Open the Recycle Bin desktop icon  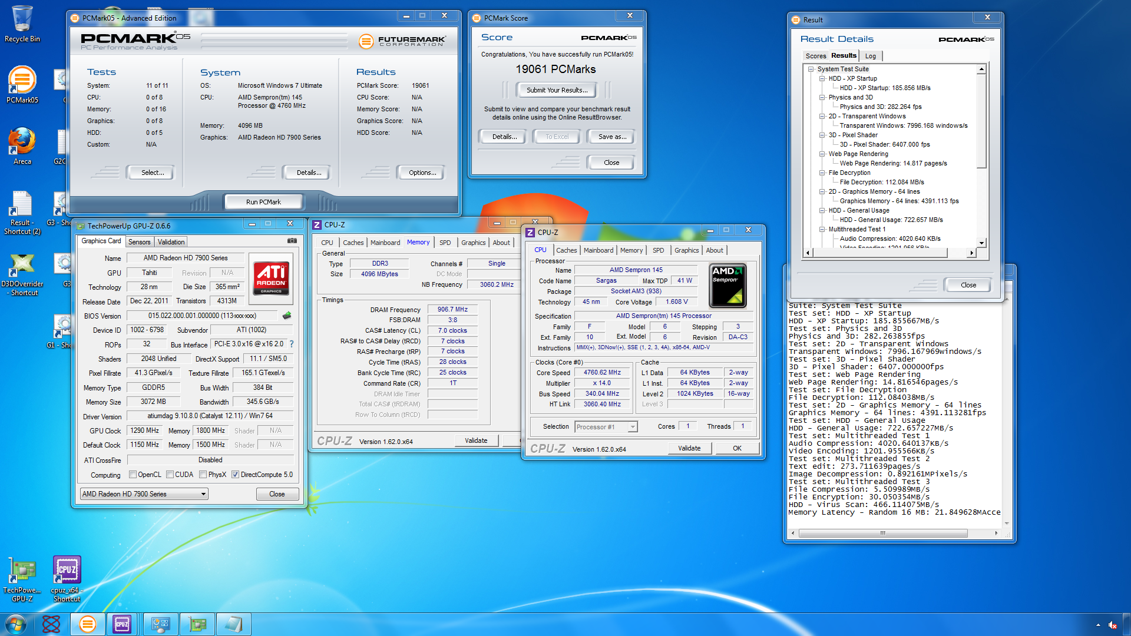[x=22, y=24]
